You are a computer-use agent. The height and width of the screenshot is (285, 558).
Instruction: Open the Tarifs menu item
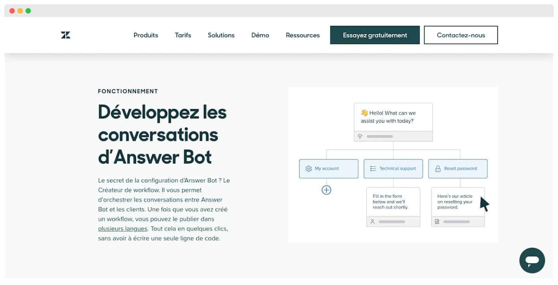183,35
